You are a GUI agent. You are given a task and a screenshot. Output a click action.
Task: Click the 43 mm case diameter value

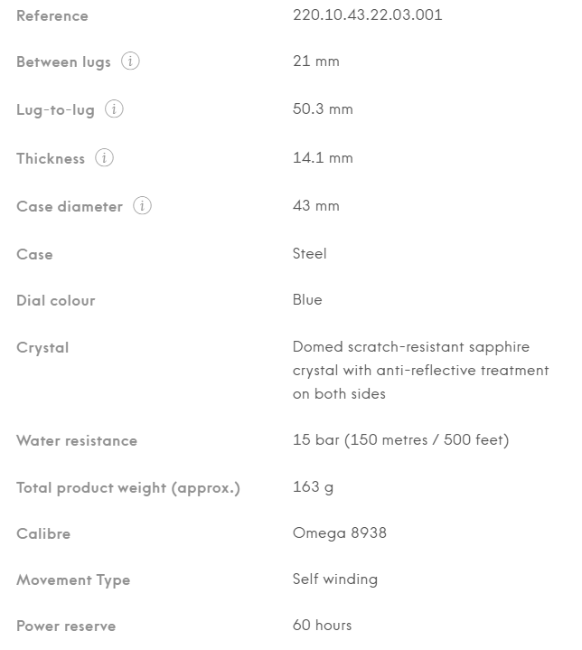click(x=316, y=206)
